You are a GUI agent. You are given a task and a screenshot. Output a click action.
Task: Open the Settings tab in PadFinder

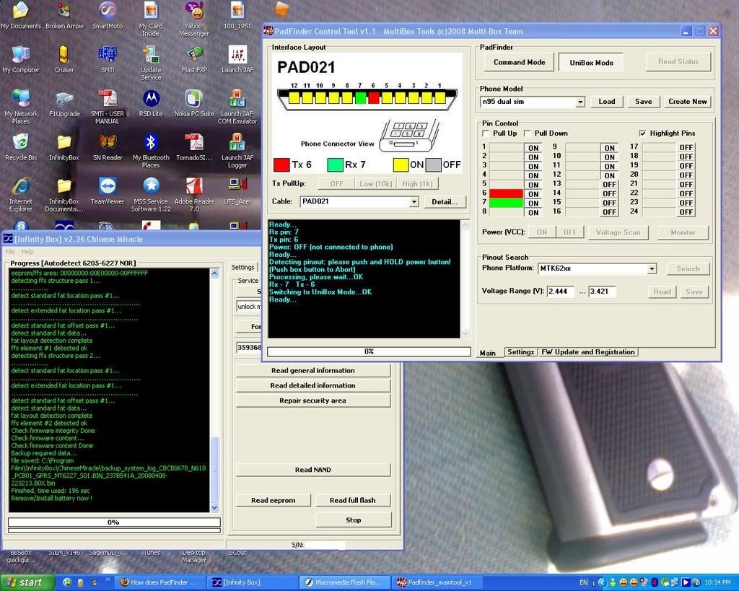(521, 352)
